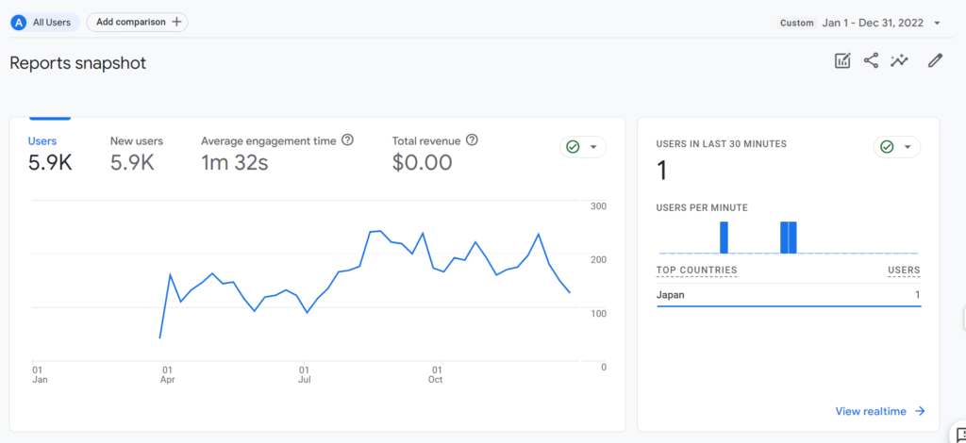The width and height of the screenshot is (966, 443).
Task: Expand data quality dropdown in Users card
Action: 594,147
